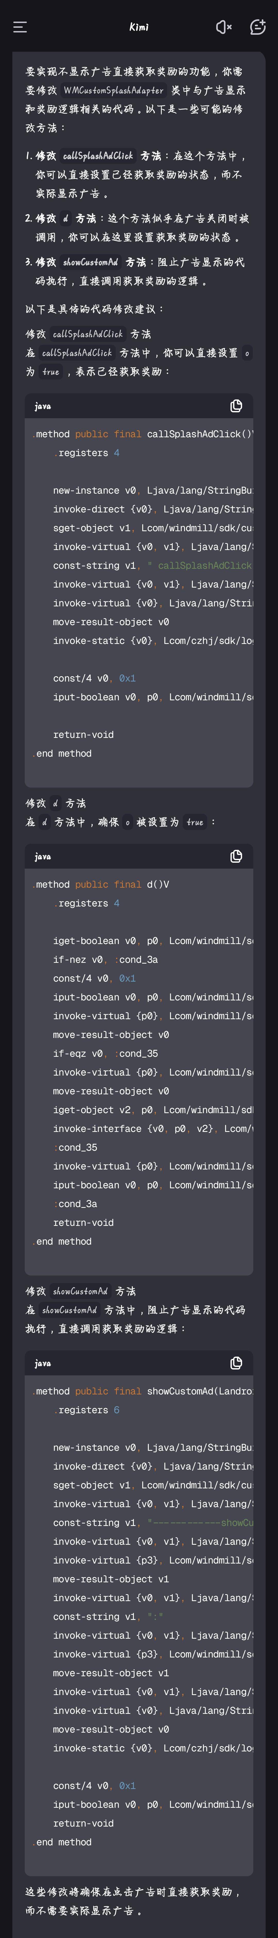Click the .registers 6 code line
This screenshot has width=278, height=1938.
pyautogui.click(x=86, y=1410)
